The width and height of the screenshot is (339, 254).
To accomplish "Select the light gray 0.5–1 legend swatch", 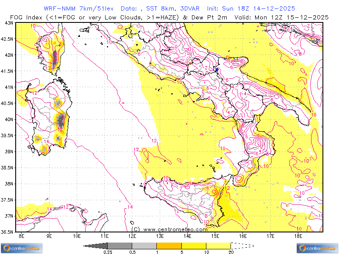I will click(x=144, y=246).
